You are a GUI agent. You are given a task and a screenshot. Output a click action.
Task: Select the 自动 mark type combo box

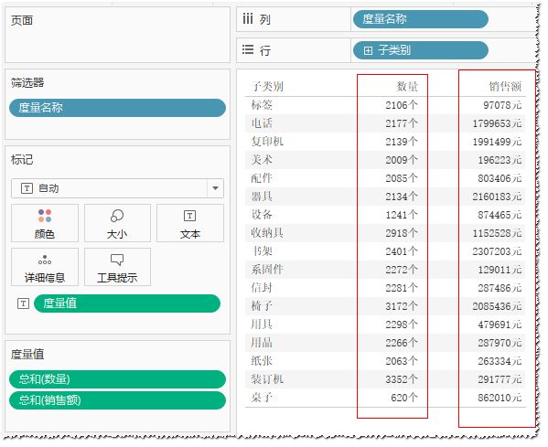117,188
